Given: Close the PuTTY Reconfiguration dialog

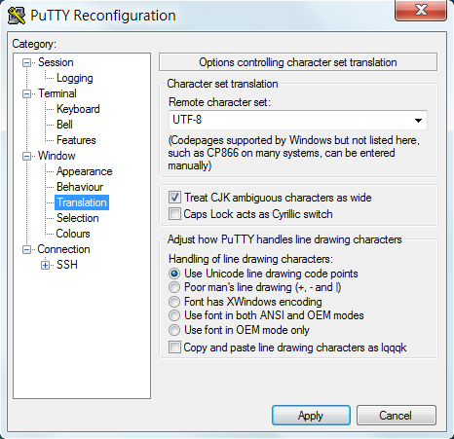Looking at the screenshot, I should click(x=421, y=10).
